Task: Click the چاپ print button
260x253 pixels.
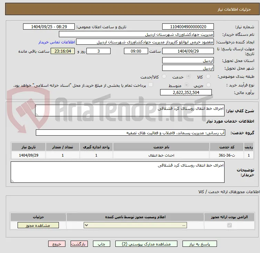Action: [102, 244]
